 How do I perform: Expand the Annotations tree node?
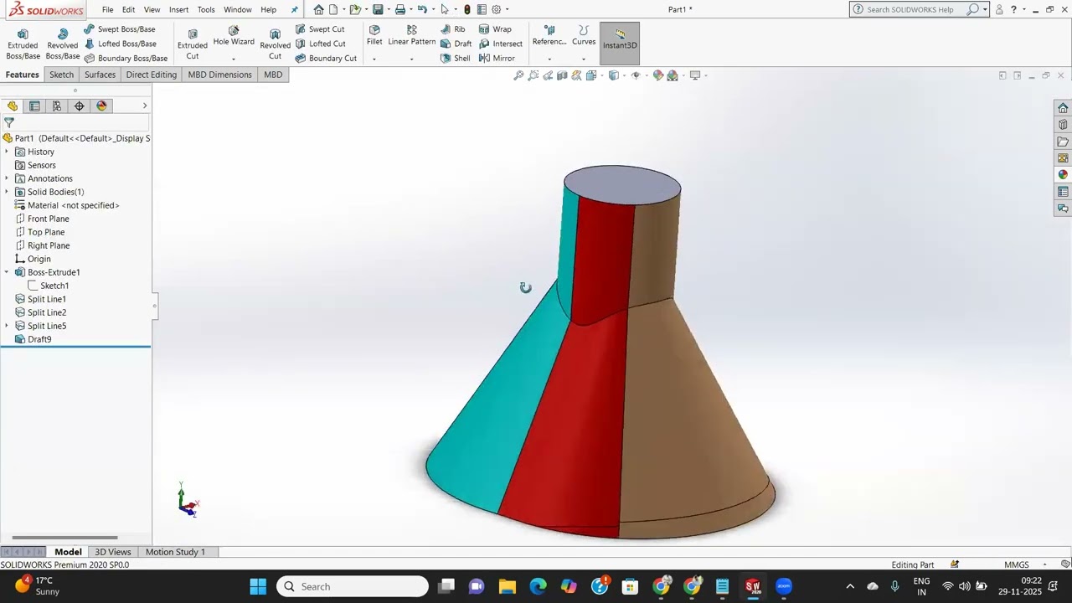7,178
